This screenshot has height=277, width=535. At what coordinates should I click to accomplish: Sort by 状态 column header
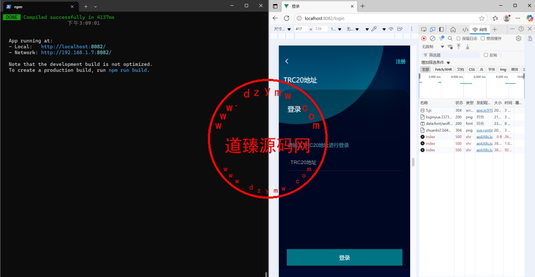(459, 102)
